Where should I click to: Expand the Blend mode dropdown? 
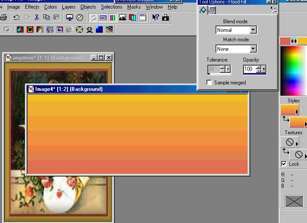click(x=253, y=30)
